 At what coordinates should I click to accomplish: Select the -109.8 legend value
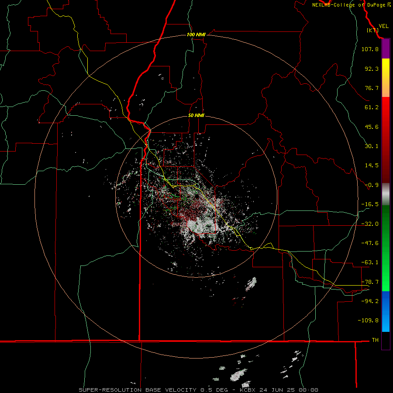(368, 321)
